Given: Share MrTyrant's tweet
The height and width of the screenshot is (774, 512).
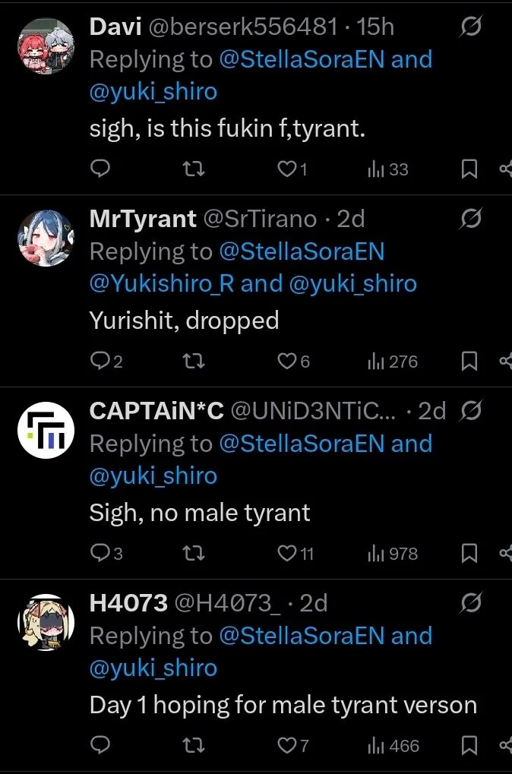Looking at the screenshot, I should (506, 362).
